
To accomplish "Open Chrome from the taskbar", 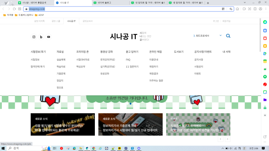I will pos(93,148).
